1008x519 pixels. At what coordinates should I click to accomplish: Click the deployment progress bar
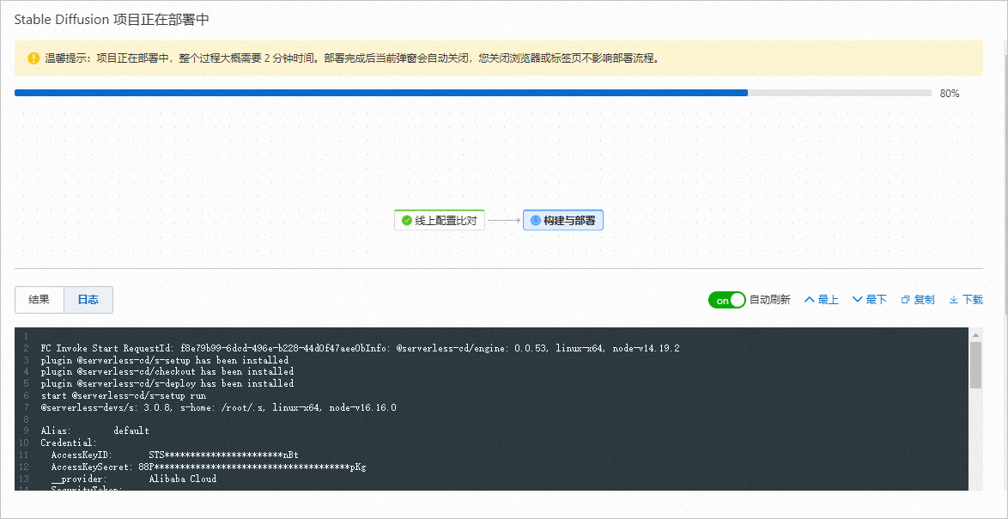472,94
